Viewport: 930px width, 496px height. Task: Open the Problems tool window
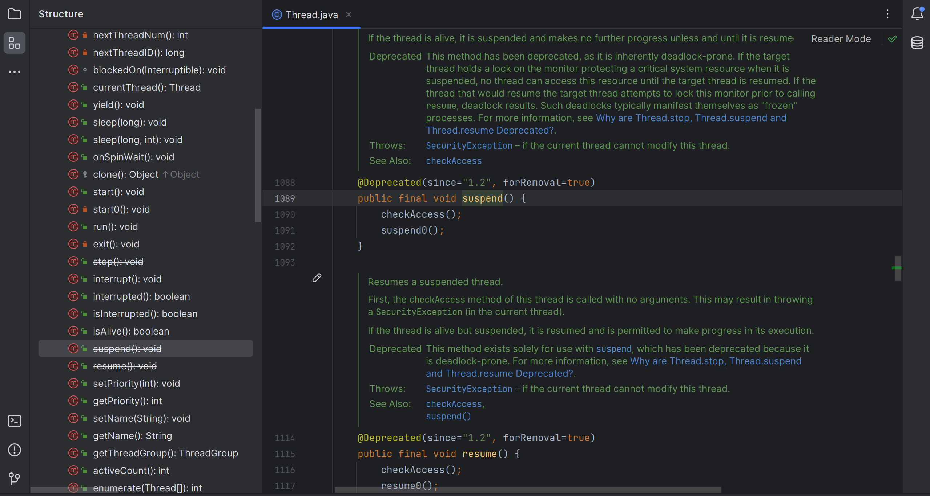(15, 450)
